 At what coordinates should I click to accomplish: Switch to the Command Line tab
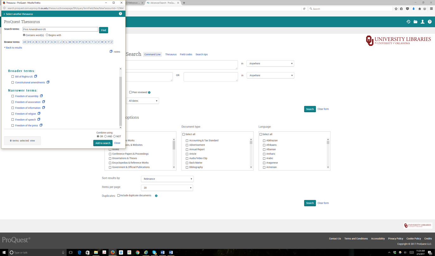click(x=152, y=54)
